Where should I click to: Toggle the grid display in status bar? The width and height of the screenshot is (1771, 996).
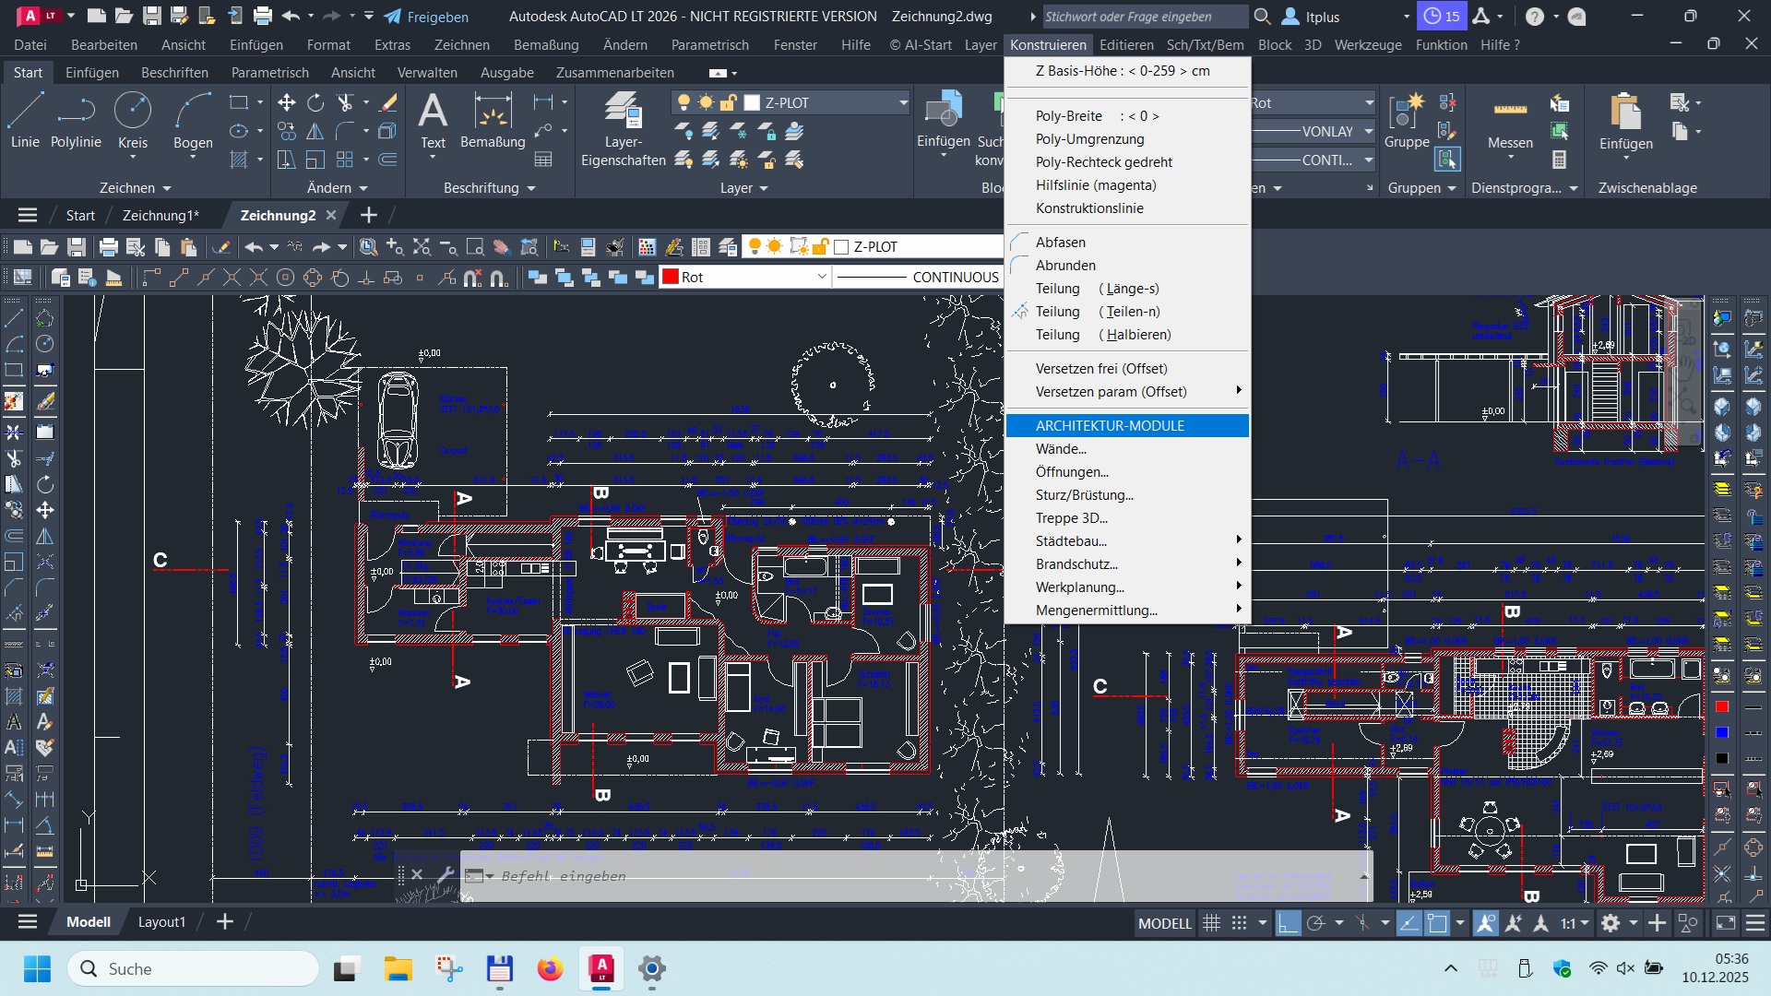(1211, 923)
